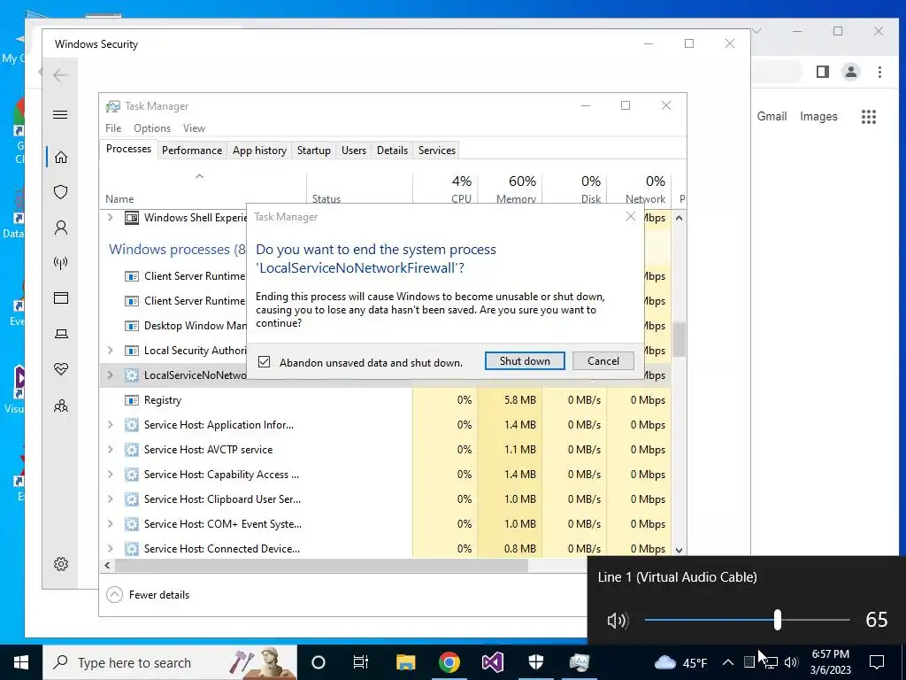Expand Local Security Authority process row
Viewport: 906px width, 680px height.
111,351
